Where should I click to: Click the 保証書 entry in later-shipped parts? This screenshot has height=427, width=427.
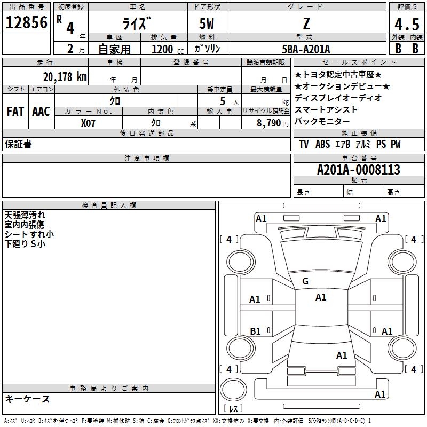(x=18, y=144)
